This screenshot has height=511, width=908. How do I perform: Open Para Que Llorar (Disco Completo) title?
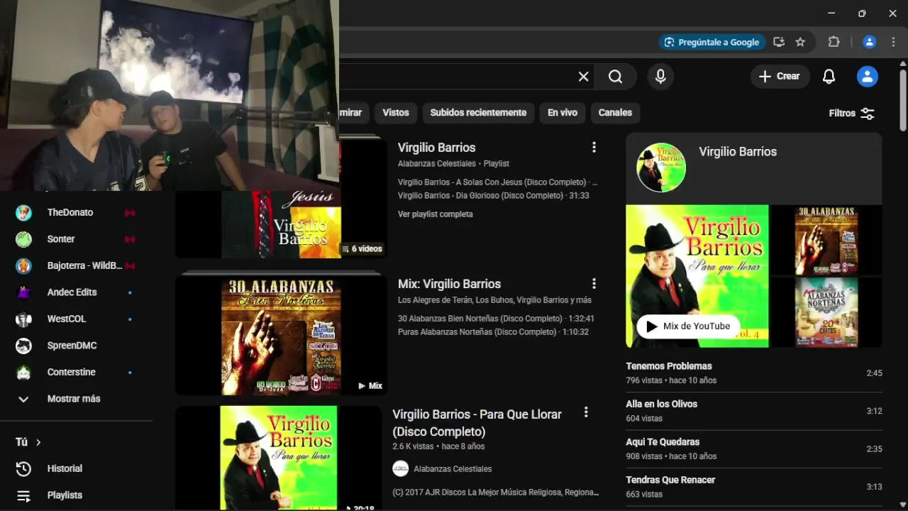pos(477,423)
